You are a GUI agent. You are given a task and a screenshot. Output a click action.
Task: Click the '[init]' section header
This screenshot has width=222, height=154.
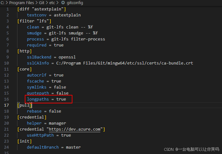[x=24, y=141]
